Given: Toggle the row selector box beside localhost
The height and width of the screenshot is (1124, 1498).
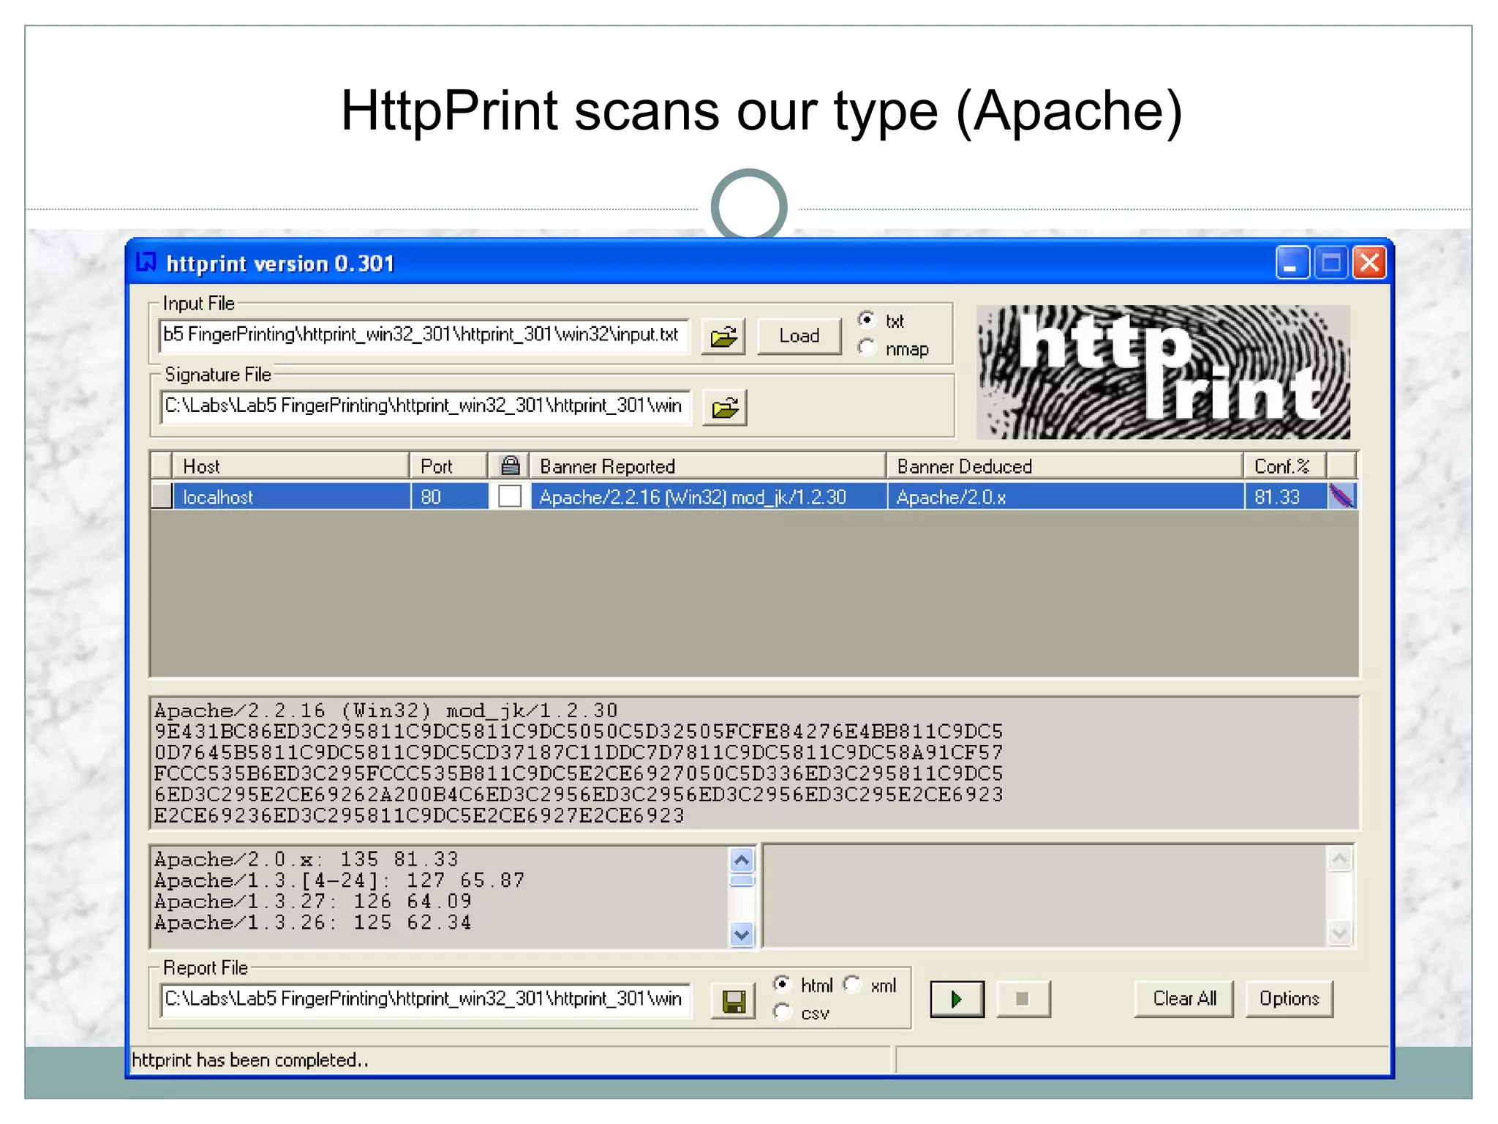Looking at the screenshot, I should 162,496.
